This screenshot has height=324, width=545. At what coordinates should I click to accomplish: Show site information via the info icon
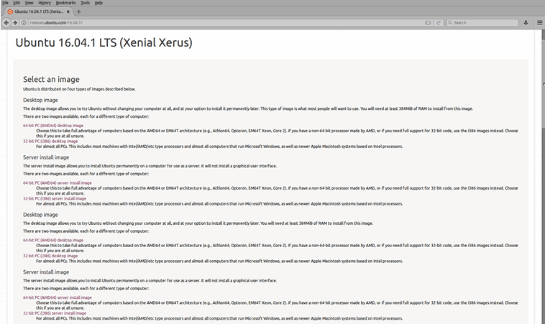[24, 22]
